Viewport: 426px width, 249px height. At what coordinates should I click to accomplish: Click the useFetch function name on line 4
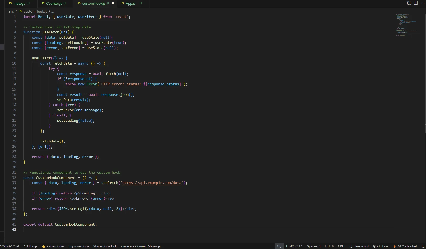(51, 32)
